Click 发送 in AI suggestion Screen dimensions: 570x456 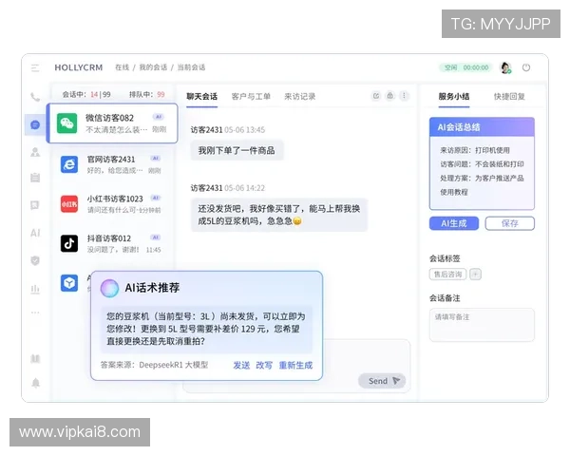click(241, 365)
